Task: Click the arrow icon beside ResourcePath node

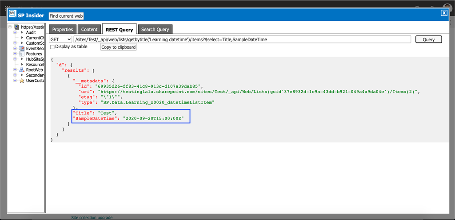Action: pos(22,65)
